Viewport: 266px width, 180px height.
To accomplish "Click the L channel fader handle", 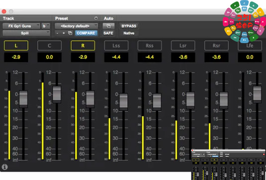I will point(23,99).
